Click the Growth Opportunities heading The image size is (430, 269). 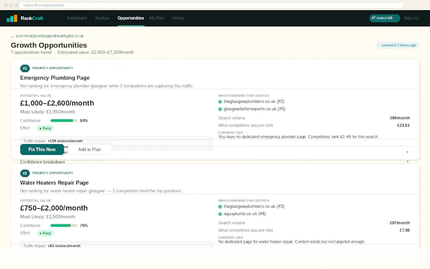49,45
